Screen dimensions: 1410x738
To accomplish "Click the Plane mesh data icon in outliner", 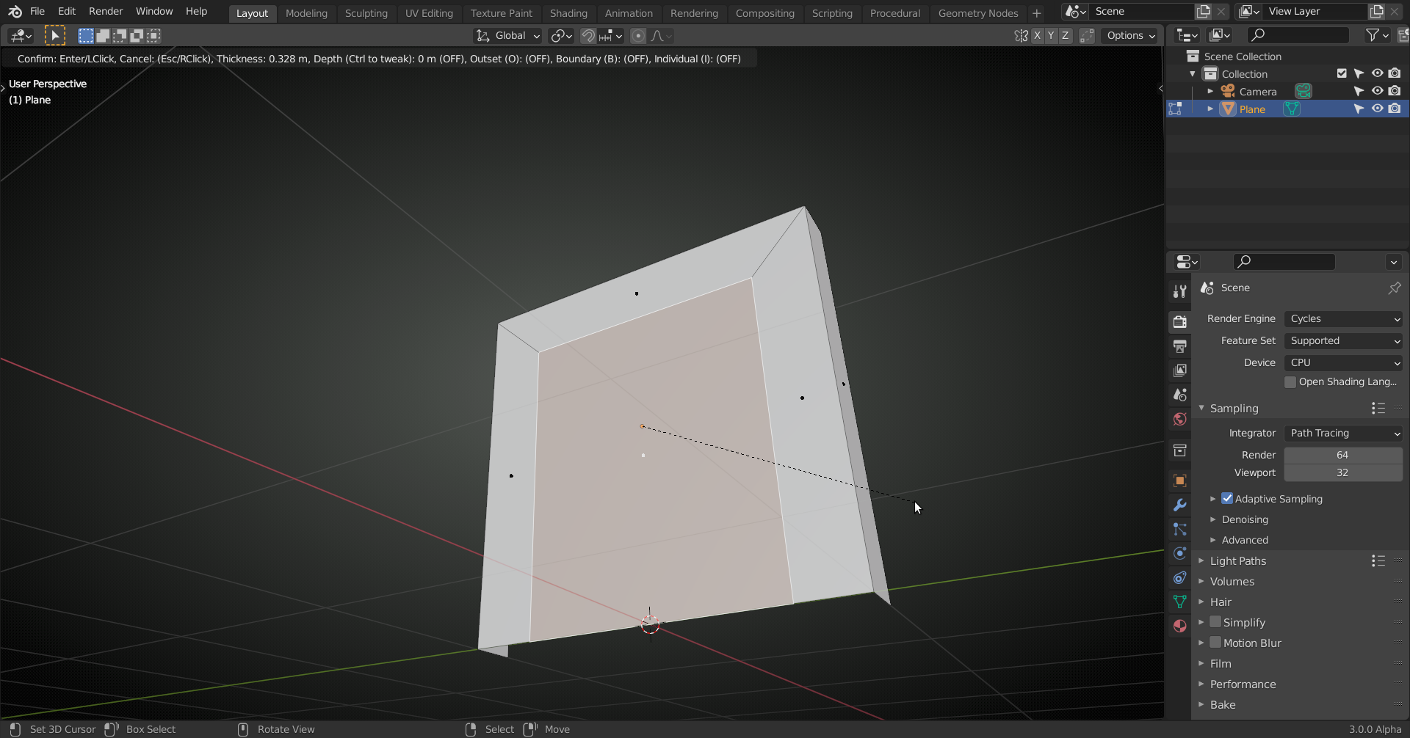I will pyautogui.click(x=1292, y=109).
